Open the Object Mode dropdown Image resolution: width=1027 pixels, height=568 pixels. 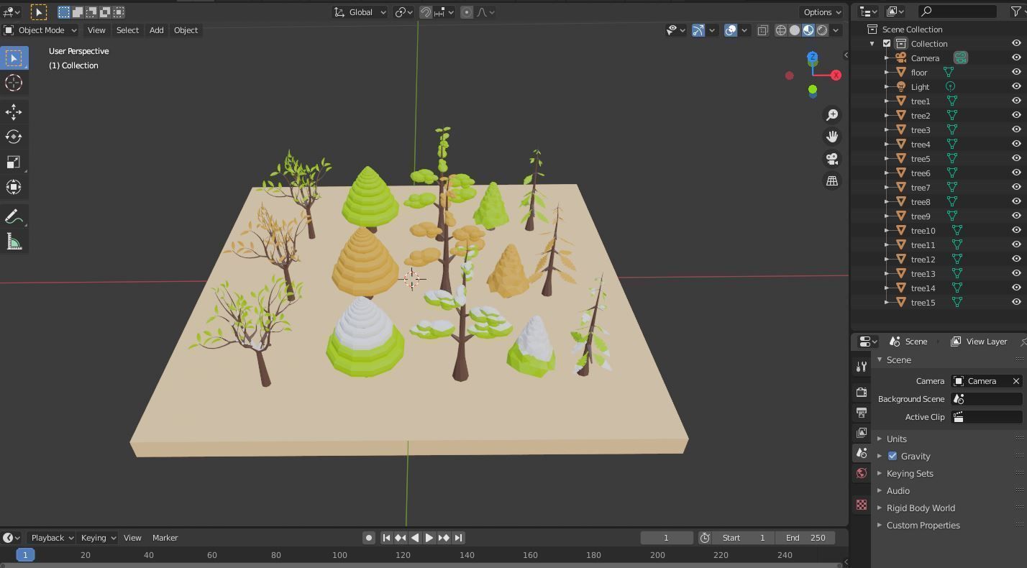(40, 30)
